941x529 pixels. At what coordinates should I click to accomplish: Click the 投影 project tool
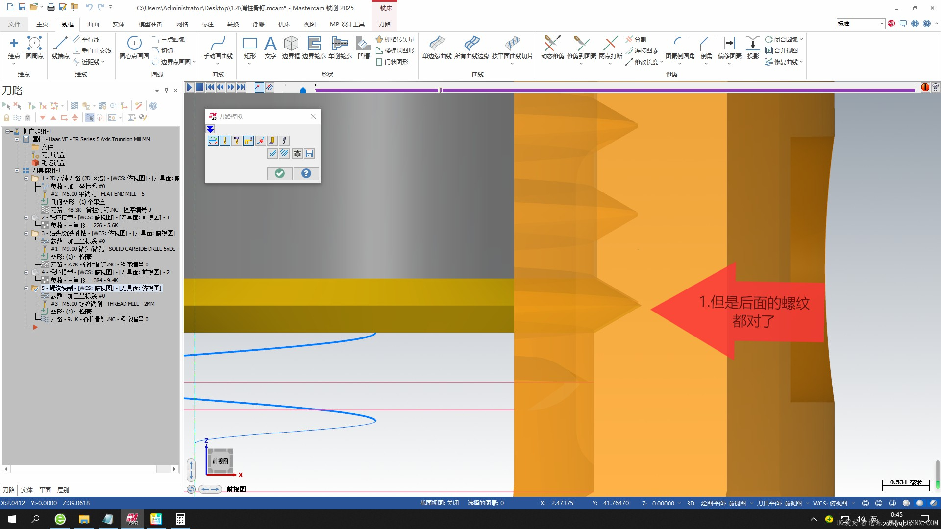[753, 48]
